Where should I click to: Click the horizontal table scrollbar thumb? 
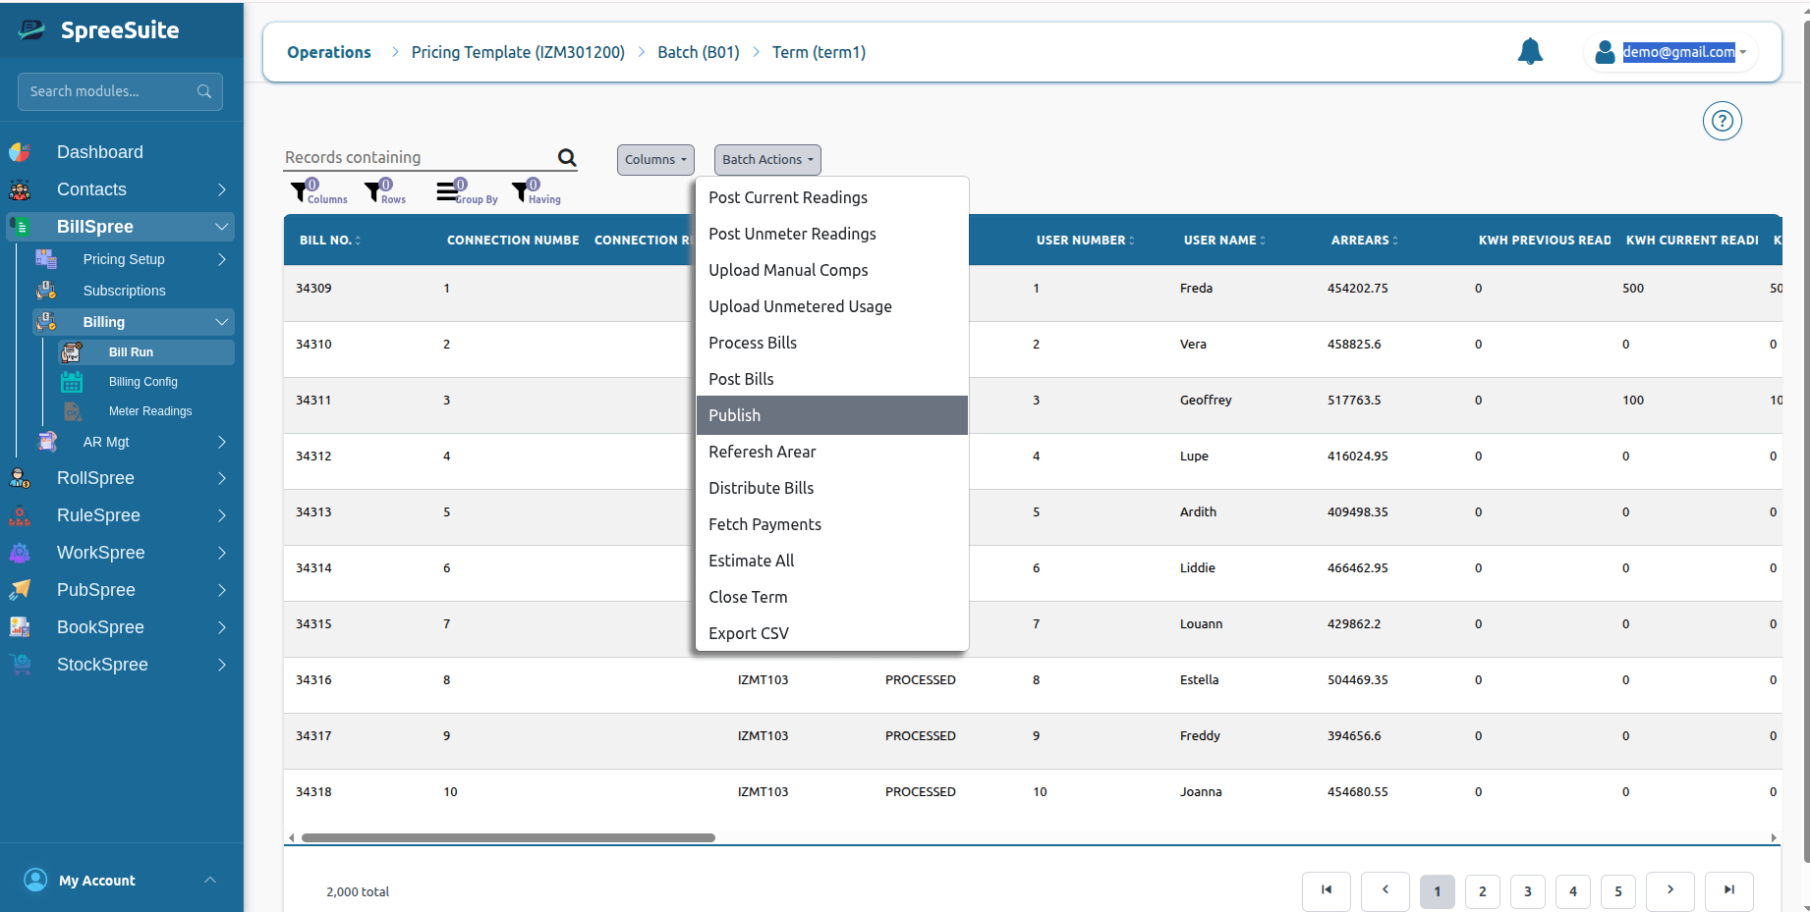pyautogui.click(x=508, y=837)
